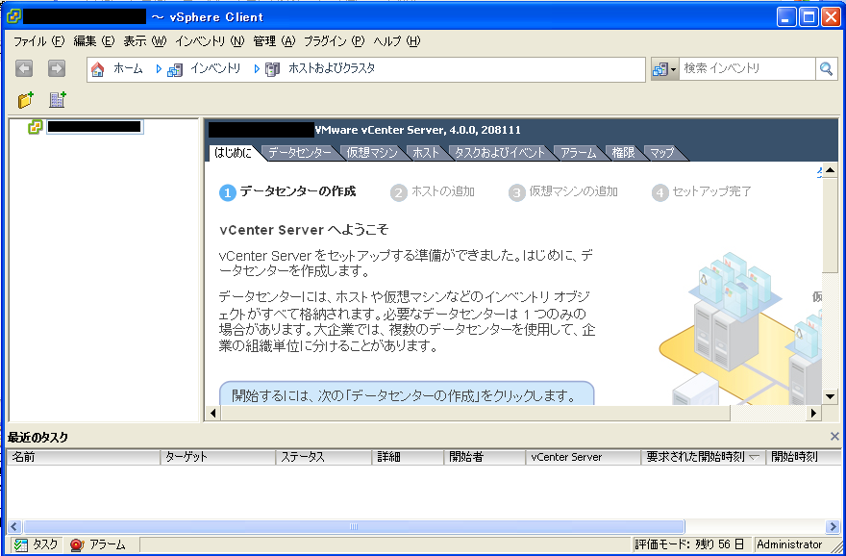Click the datacenter illustration graphic
This screenshot has height=556, width=846.
[739, 329]
